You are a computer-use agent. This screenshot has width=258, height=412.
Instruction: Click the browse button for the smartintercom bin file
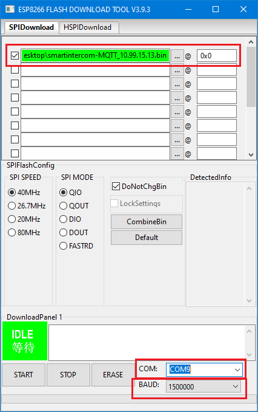pyautogui.click(x=177, y=56)
